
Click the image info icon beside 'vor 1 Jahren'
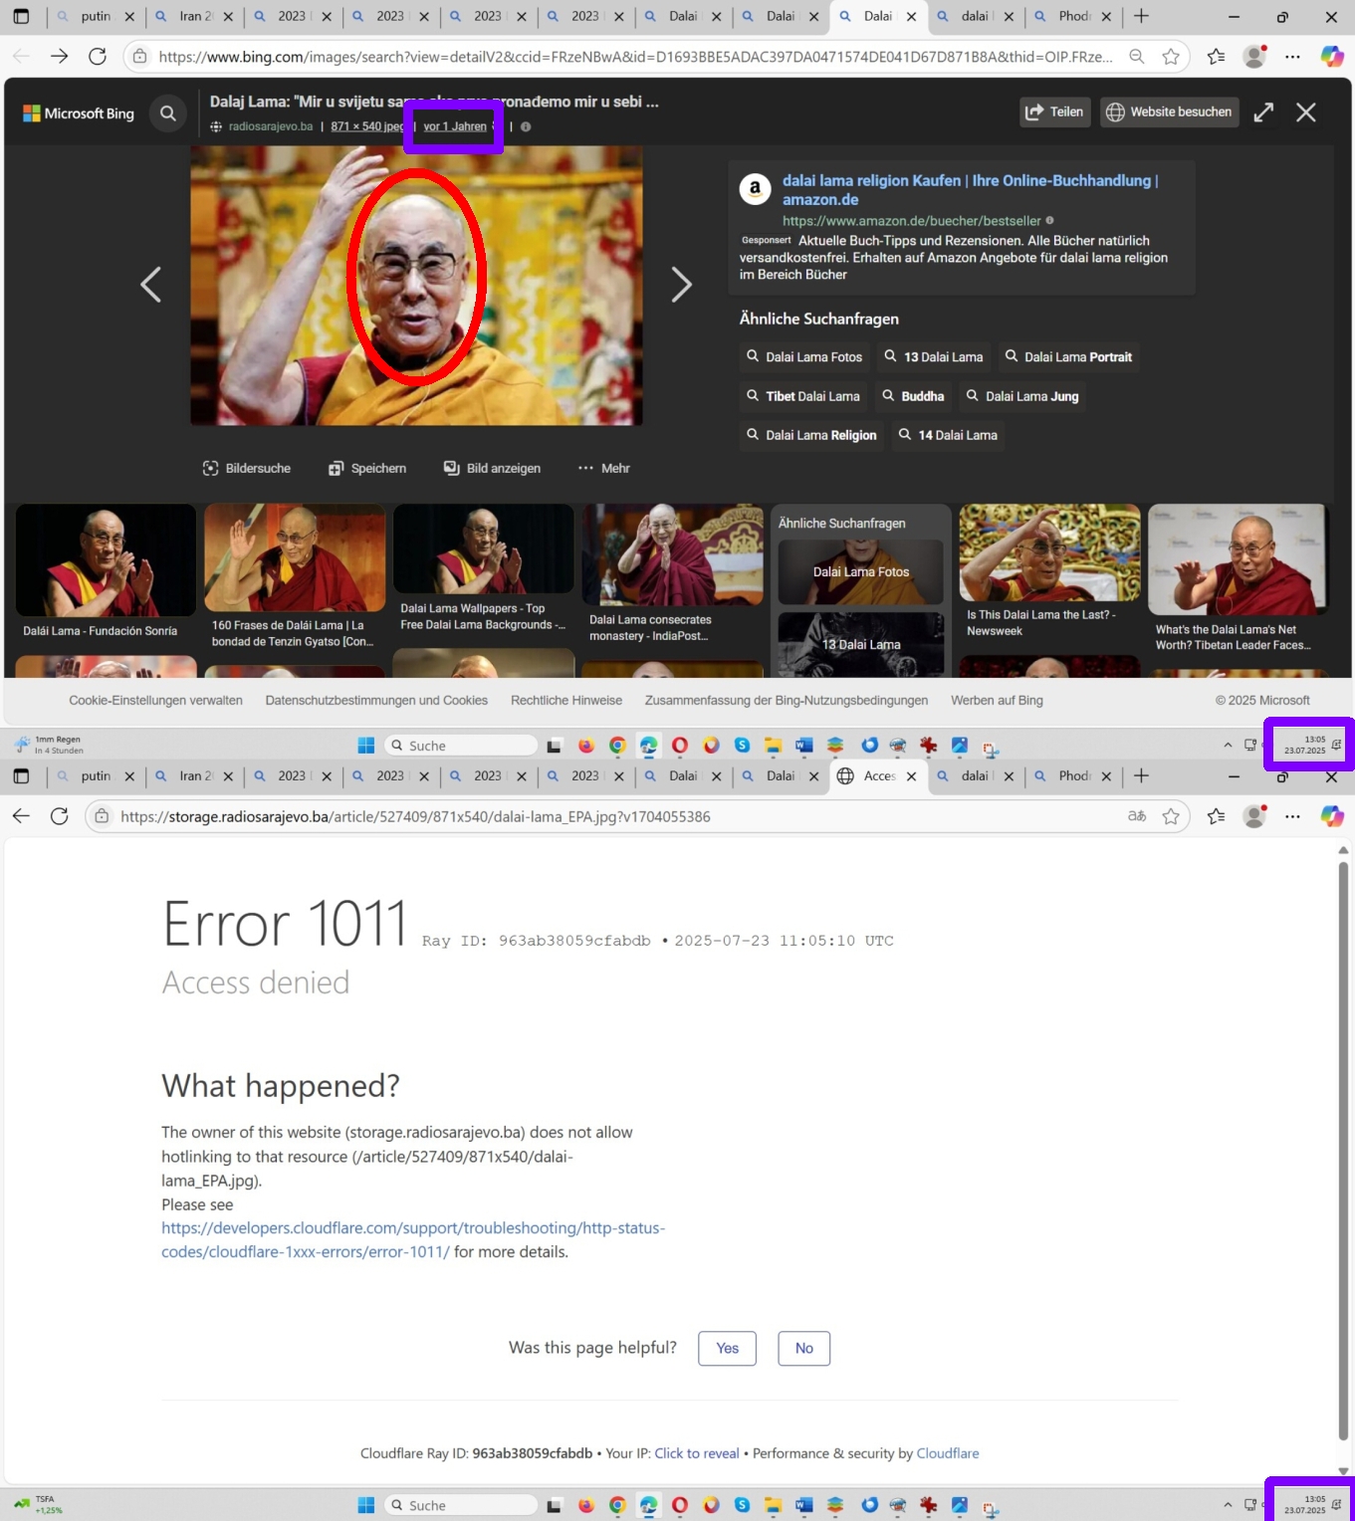click(x=526, y=126)
